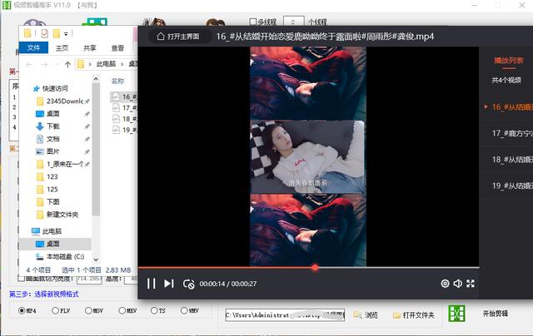Click the thread count input box
Image resolution: width=533 pixels, height=336 pixels.
click(x=293, y=22)
